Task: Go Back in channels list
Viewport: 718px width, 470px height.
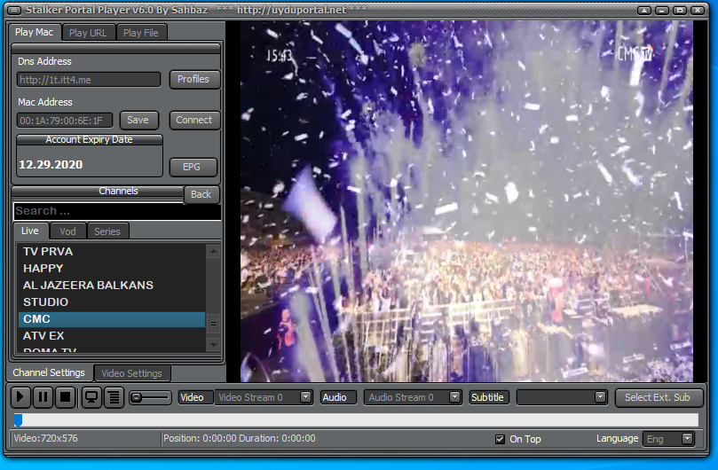Action: [x=201, y=194]
